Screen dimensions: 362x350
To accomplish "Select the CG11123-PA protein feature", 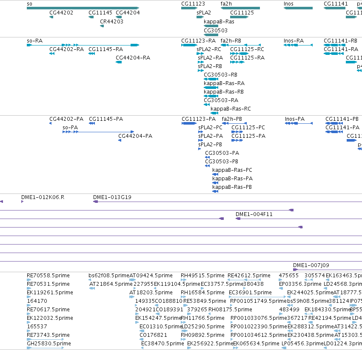I will pos(189,123).
